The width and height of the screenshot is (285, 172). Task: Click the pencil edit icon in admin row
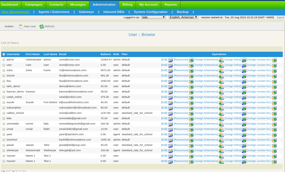(170, 60)
